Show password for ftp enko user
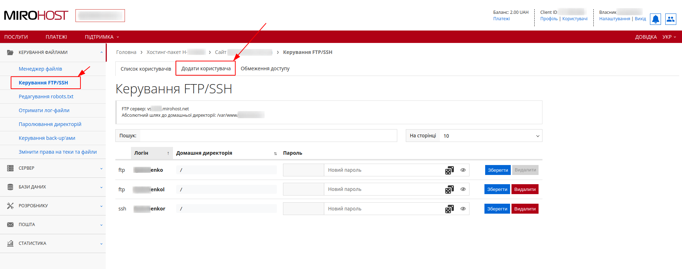The width and height of the screenshot is (682, 269). (x=463, y=170)
